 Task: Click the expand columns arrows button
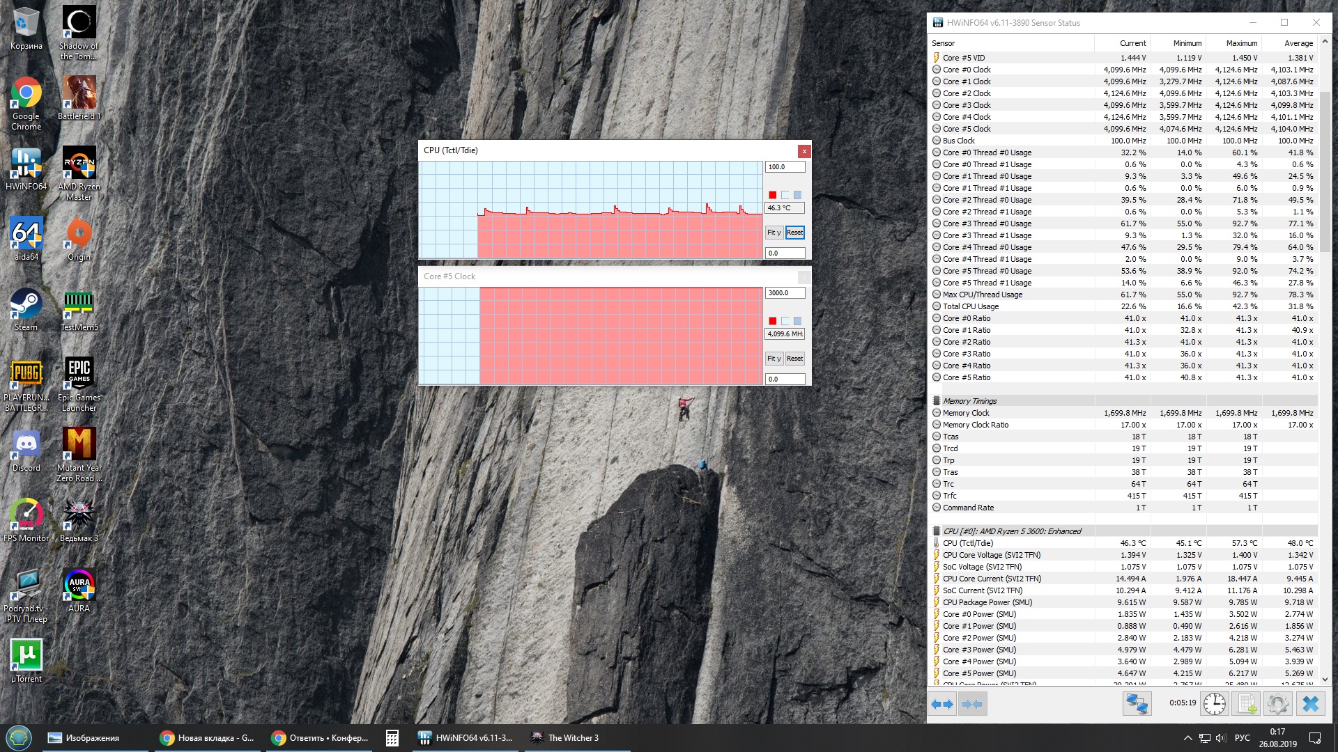click(x=942, y=704)
